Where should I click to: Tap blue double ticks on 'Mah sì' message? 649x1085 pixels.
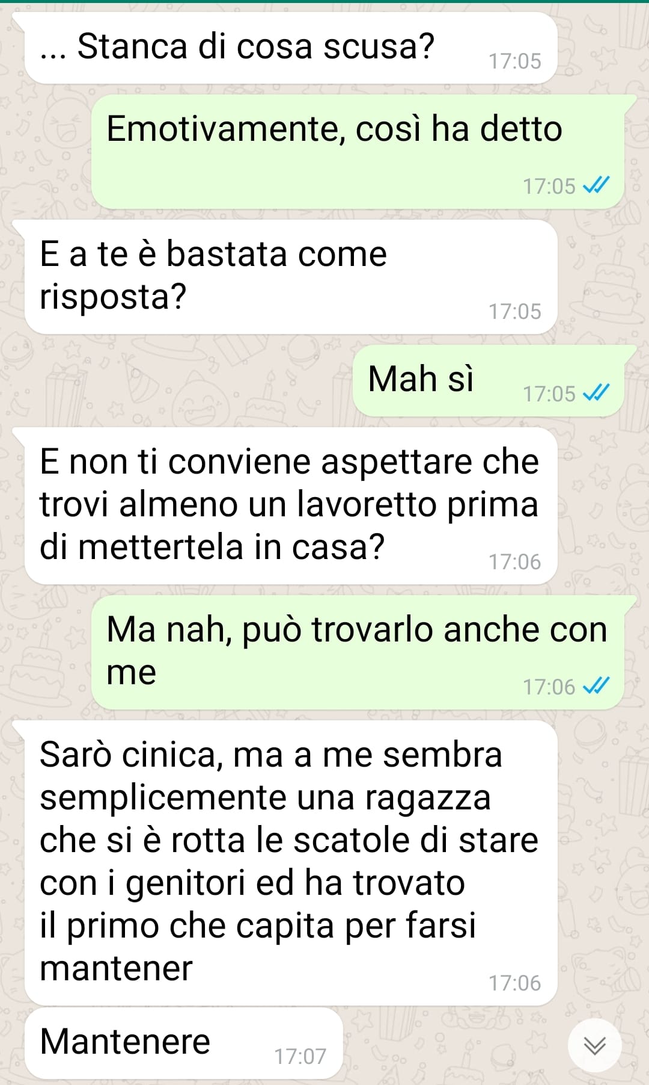[596, 393]
